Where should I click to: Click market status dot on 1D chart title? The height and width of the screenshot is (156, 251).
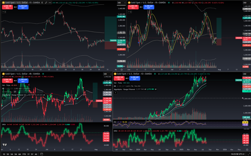[x=155, y=74]
